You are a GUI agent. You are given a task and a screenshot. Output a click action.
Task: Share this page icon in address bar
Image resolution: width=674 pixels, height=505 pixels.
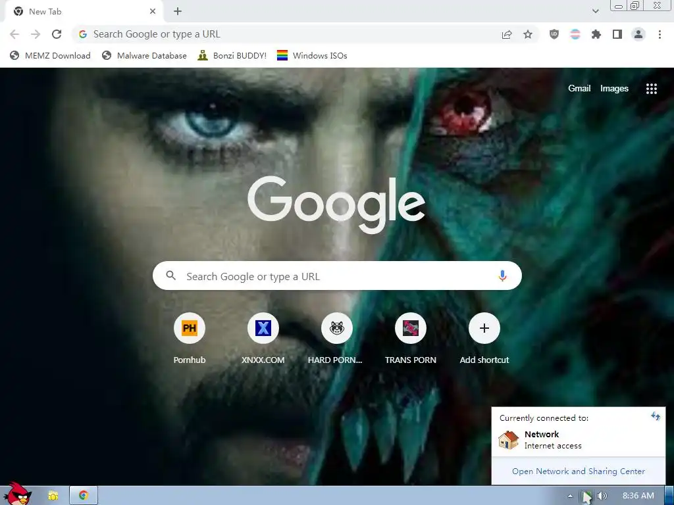point(507,34)
